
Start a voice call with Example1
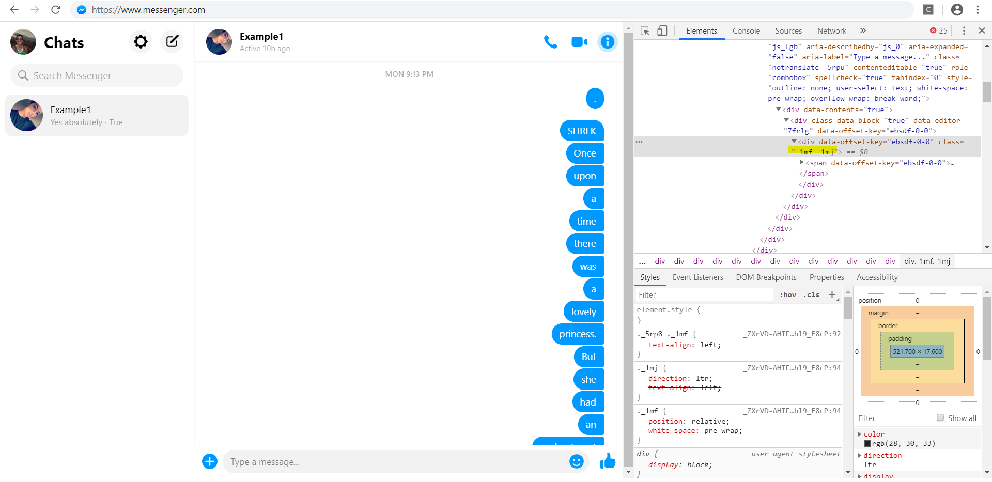pos(551,42)
